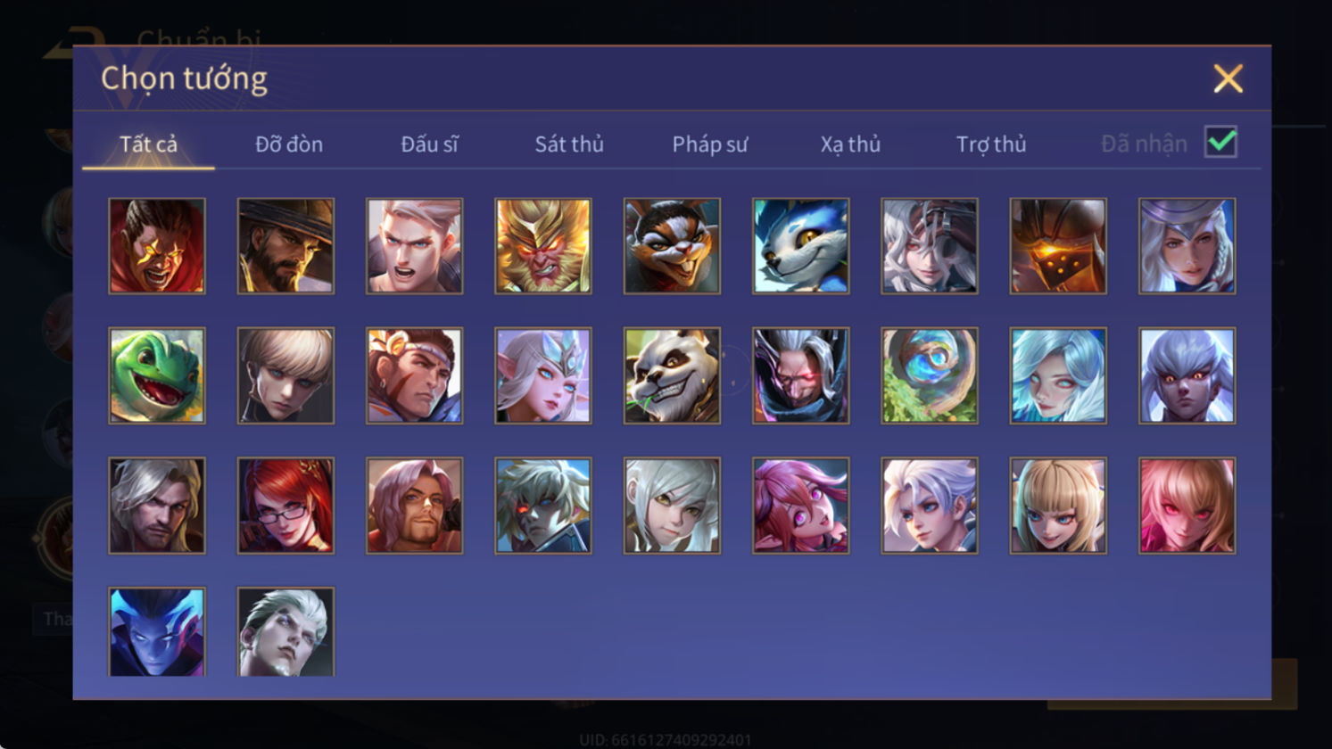The height and width of the screenshot is (749, 1332).
Task: Filter heroes by Xạ thủ
Action: point(850,144)
